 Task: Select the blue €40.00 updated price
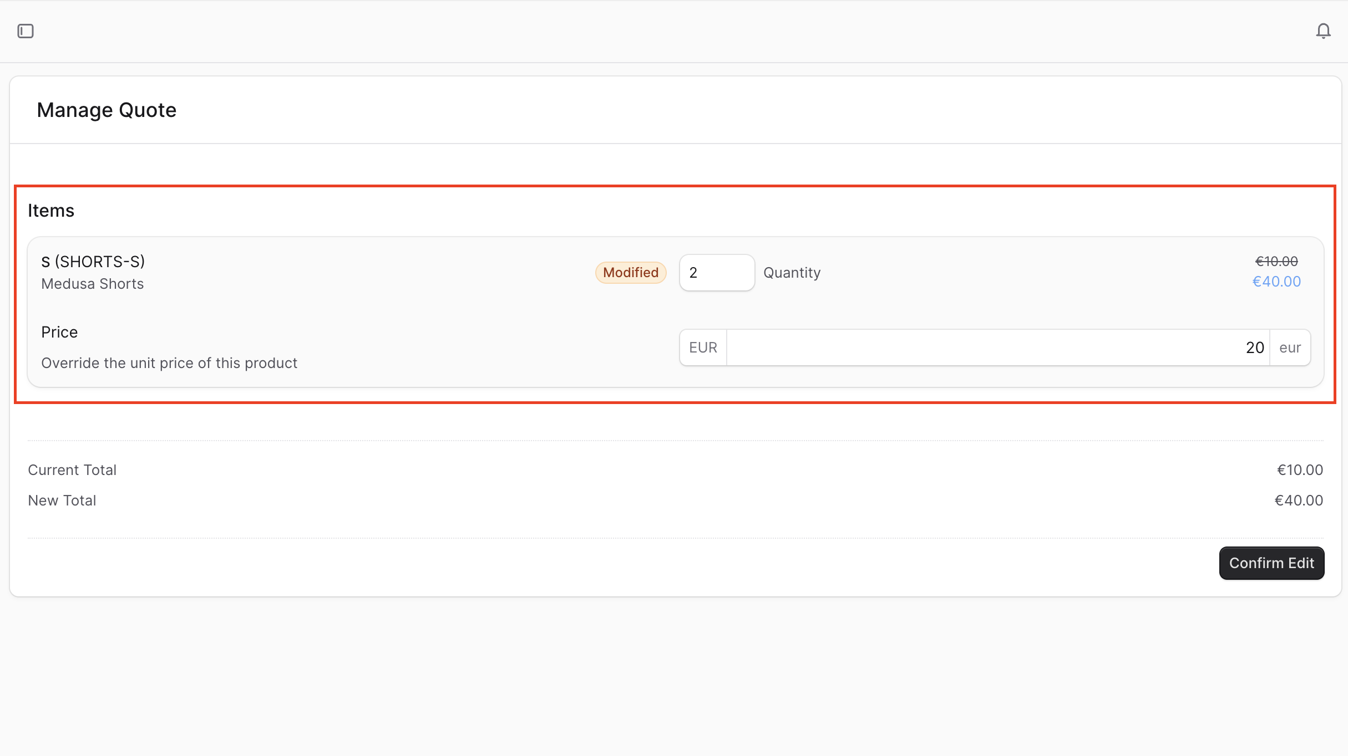[1277, 282]
